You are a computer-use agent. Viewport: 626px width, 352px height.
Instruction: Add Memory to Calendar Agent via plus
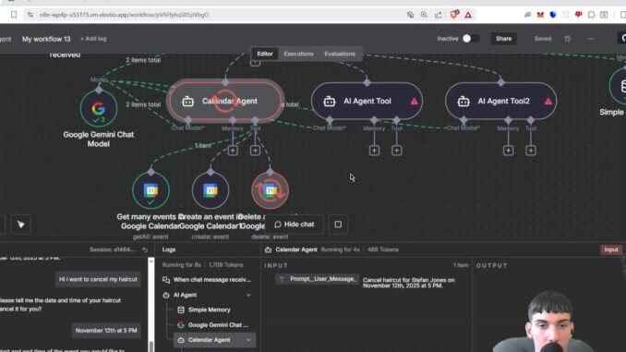(233, 151)
